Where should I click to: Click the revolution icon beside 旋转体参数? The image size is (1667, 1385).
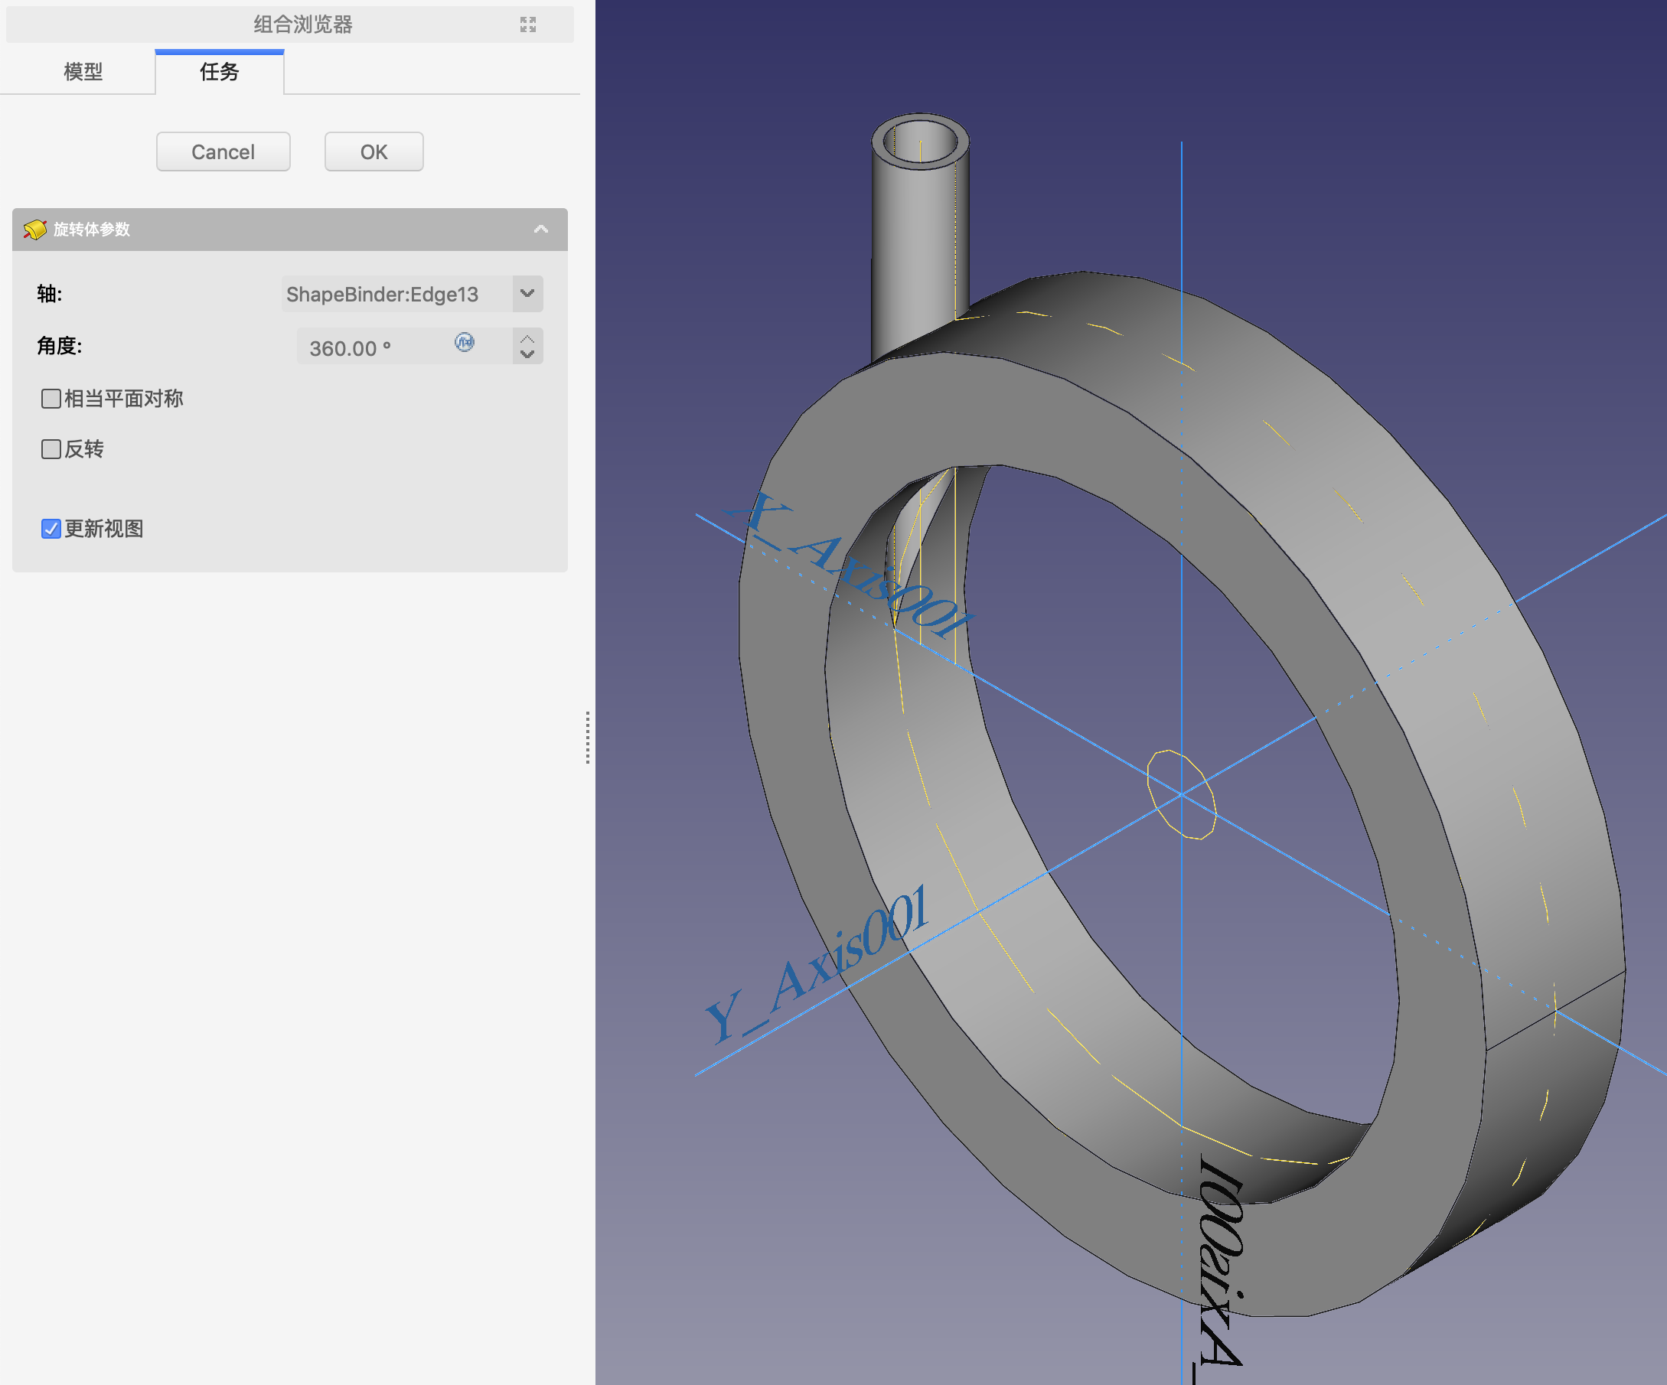(35, 230)
